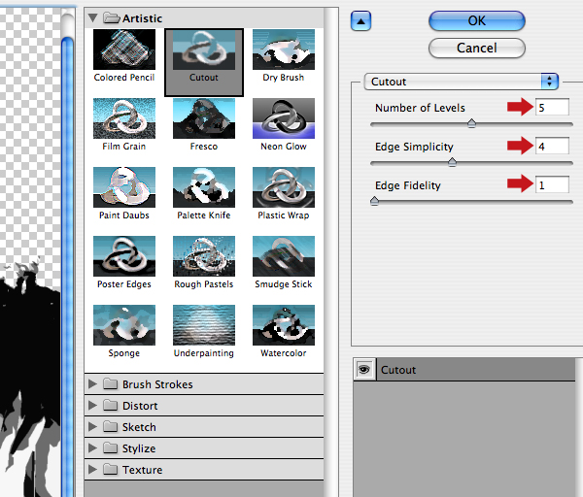
Task: Pick the Plastic Wrap filter thumbnail
Action: click(284, 187)
